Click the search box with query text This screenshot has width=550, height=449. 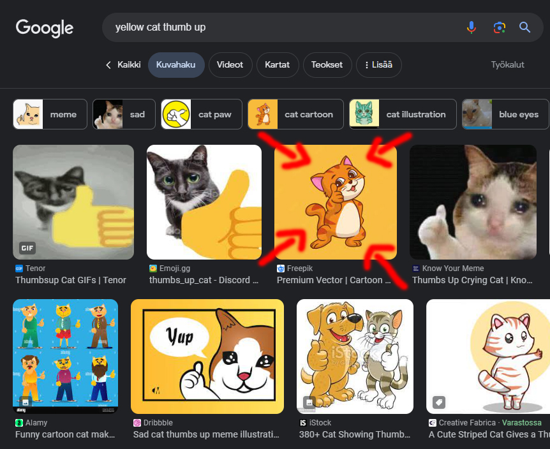pos(281,27)
